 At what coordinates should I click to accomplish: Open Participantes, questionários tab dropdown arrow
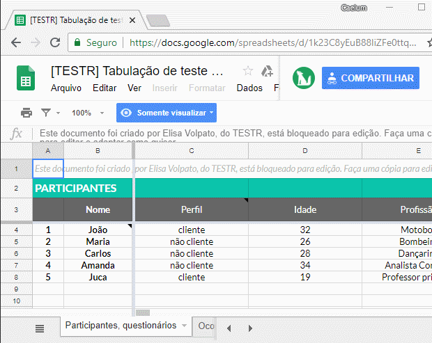click(x=184, y=326)
